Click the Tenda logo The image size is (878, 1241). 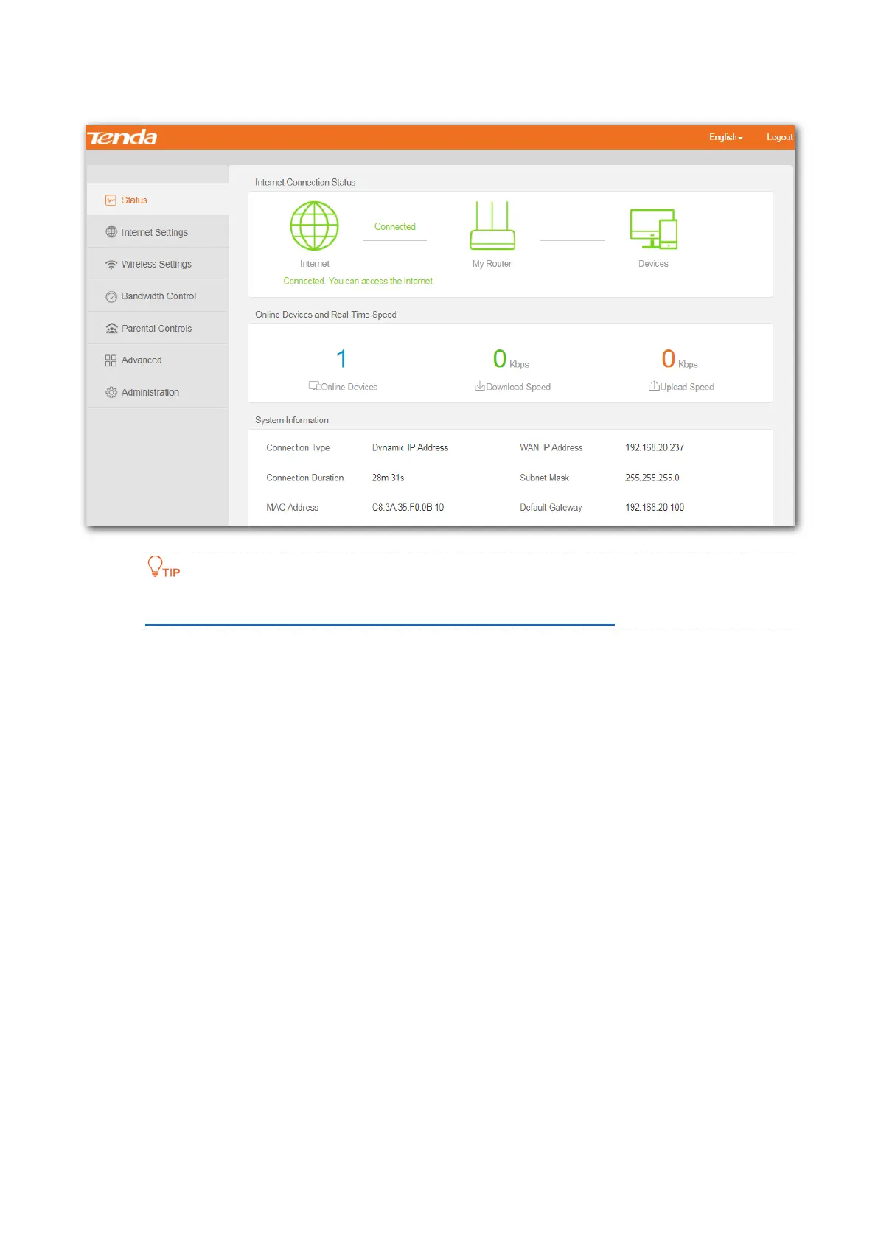(x=122, y=138)
